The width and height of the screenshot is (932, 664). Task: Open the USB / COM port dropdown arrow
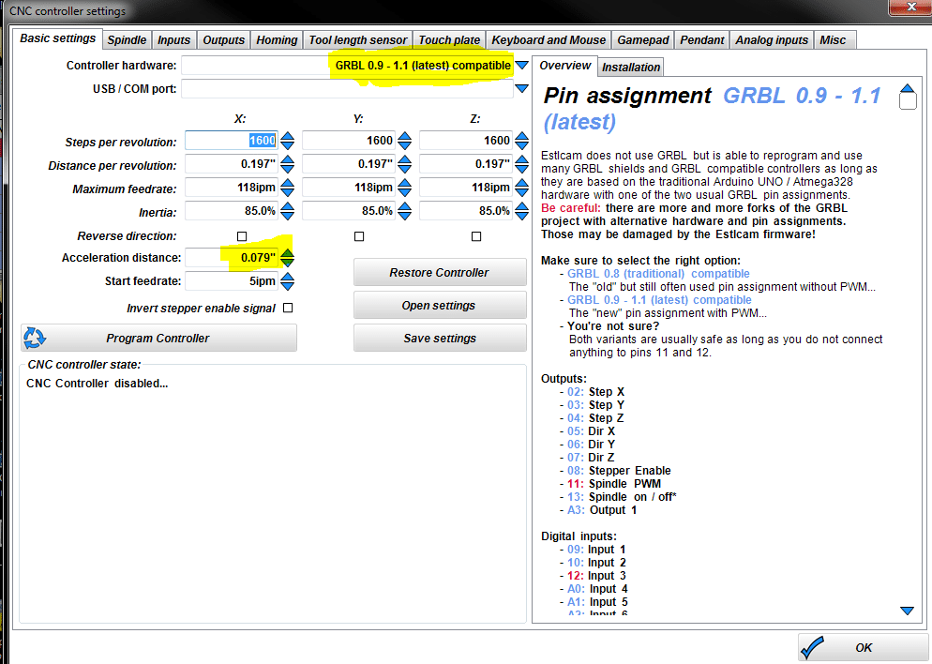pyautogui.click(x=522, y=88)
